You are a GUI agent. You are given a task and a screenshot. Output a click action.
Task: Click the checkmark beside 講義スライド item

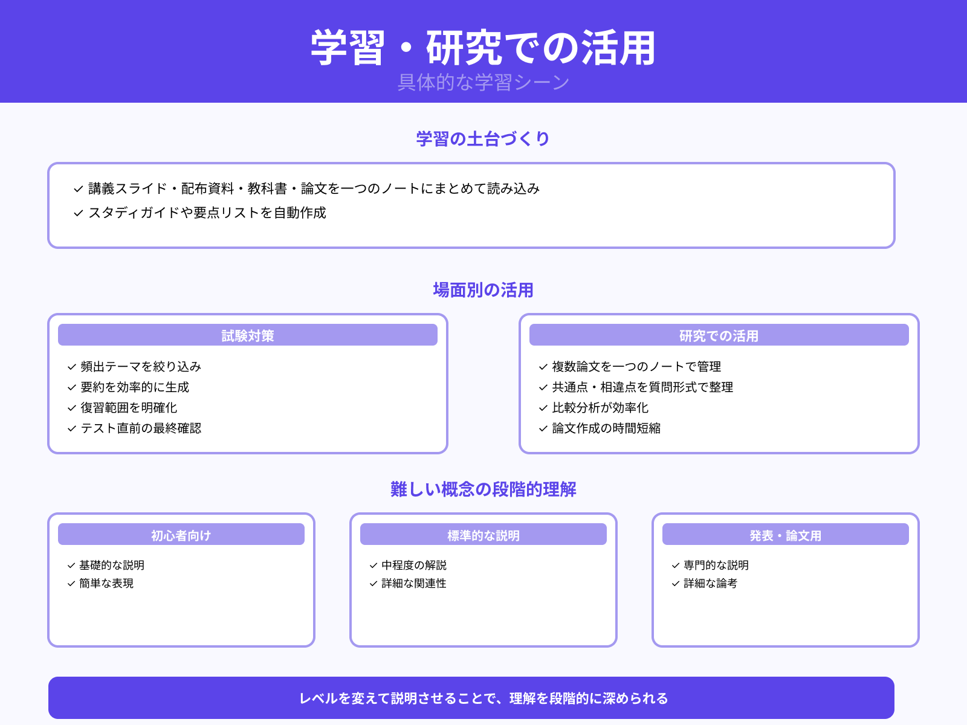[x=77, y=188]
